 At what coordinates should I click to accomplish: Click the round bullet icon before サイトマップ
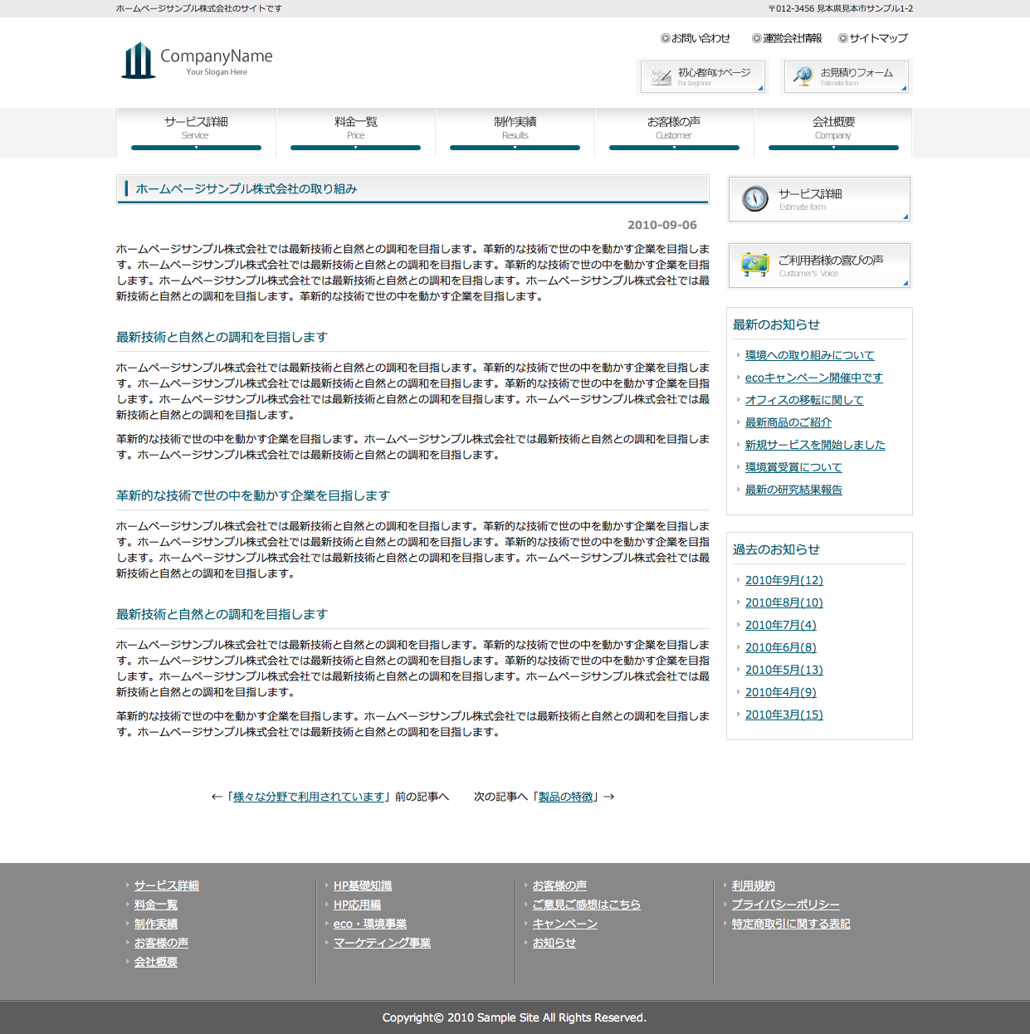tap(842, 38)
